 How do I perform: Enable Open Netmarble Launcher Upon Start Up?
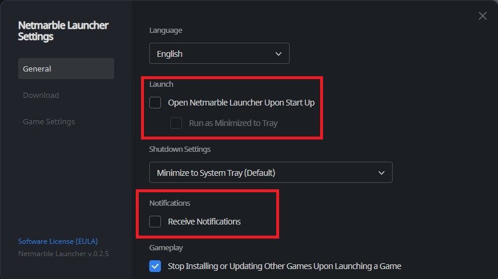155,103
